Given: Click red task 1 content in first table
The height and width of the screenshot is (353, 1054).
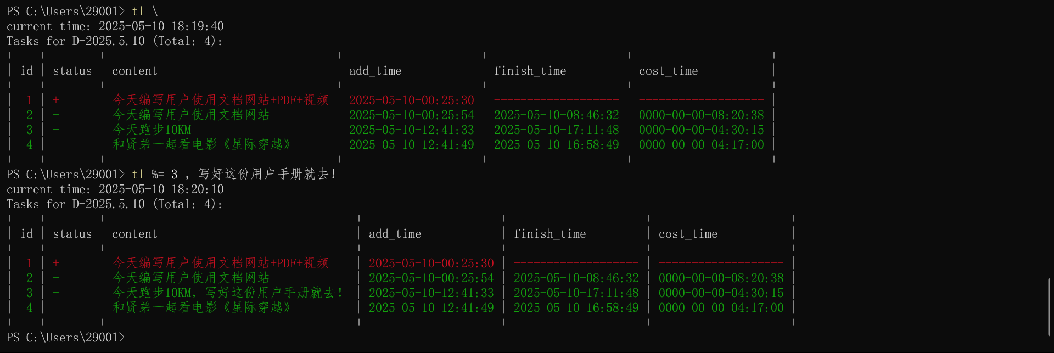Looking at the screenshot, I should coord(221,100).
